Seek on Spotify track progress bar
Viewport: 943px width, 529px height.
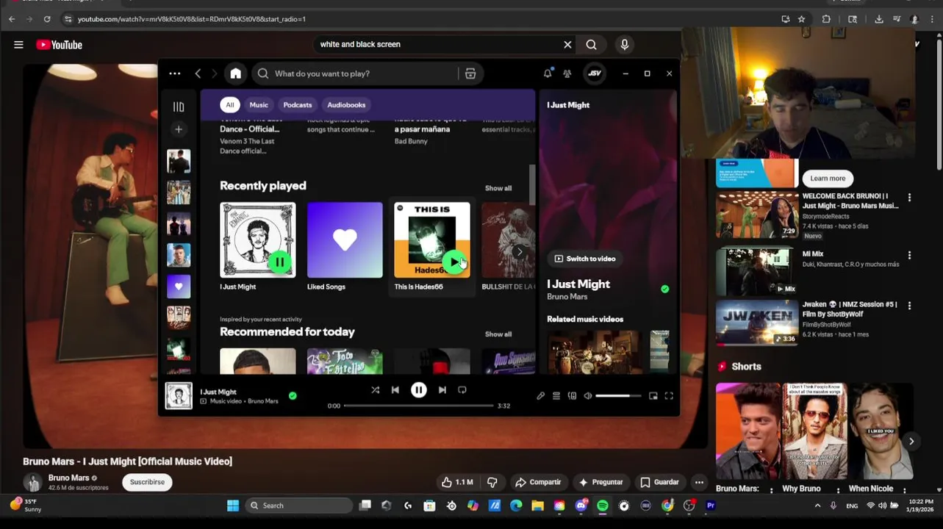(418, 406)
